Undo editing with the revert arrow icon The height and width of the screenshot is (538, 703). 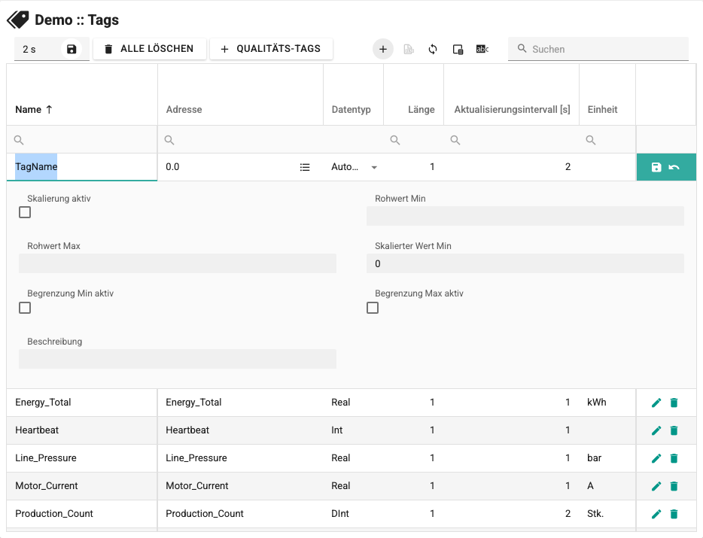674,167
